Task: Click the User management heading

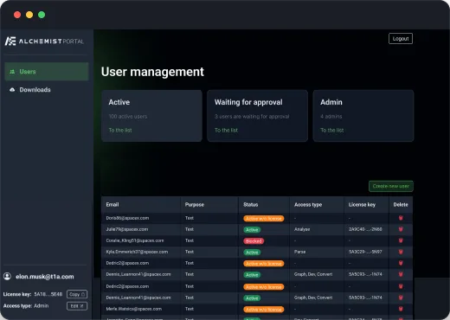Action: [x=152, y=72]
